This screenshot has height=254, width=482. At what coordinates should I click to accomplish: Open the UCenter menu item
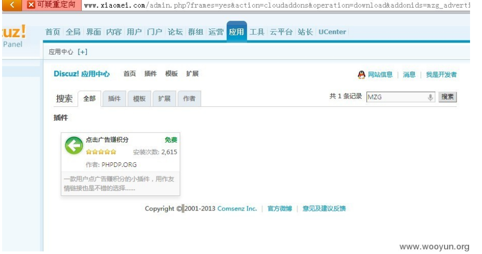point(332,32)
